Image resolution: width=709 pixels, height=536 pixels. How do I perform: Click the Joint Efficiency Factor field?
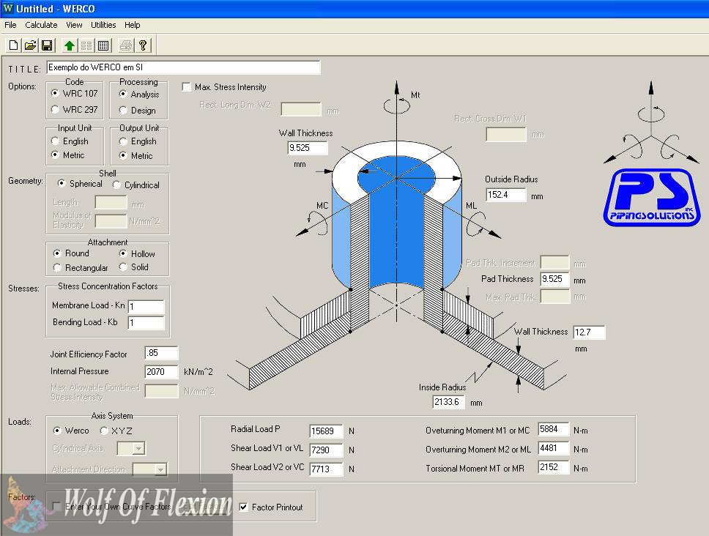[x=161, y=353]
